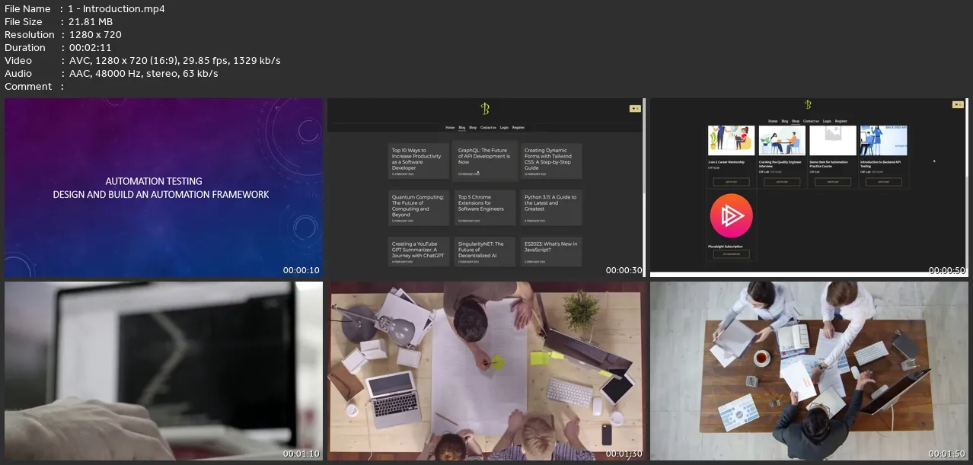This screenshot has width=973, height=465.
Task: Open post Python 3.11: A Guide to the Latest
Action: pos(551,208)
